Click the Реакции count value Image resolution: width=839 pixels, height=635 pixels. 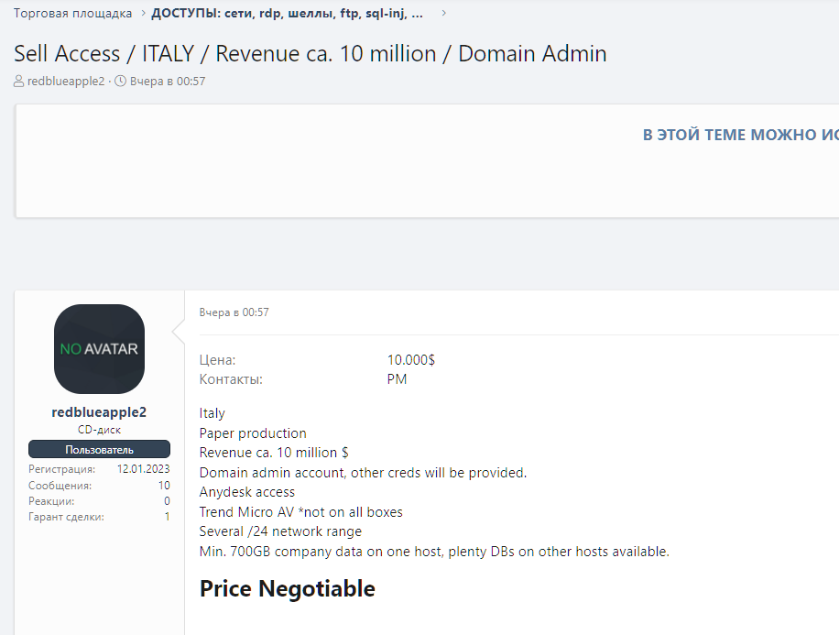click(x=167, y=501)
